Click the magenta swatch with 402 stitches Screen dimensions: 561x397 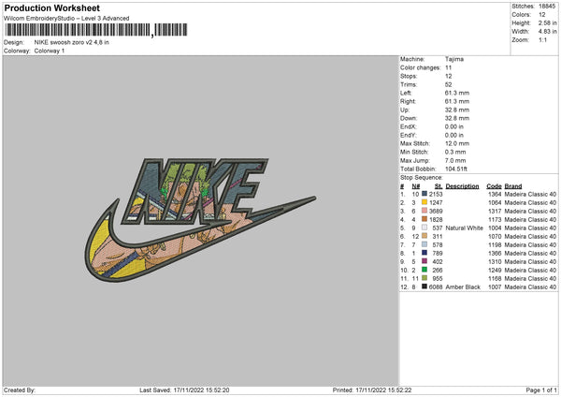point(424,261)
